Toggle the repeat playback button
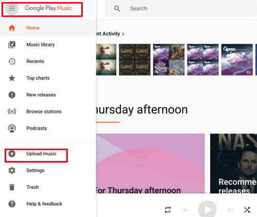The image size is (257, 217). tap(168, 210)
